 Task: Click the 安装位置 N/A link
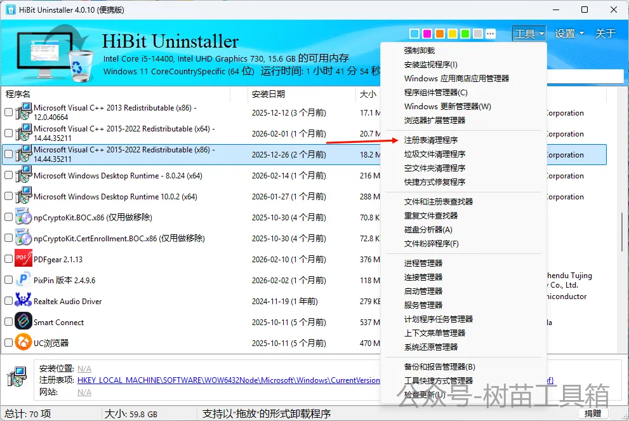pos(84,368)
